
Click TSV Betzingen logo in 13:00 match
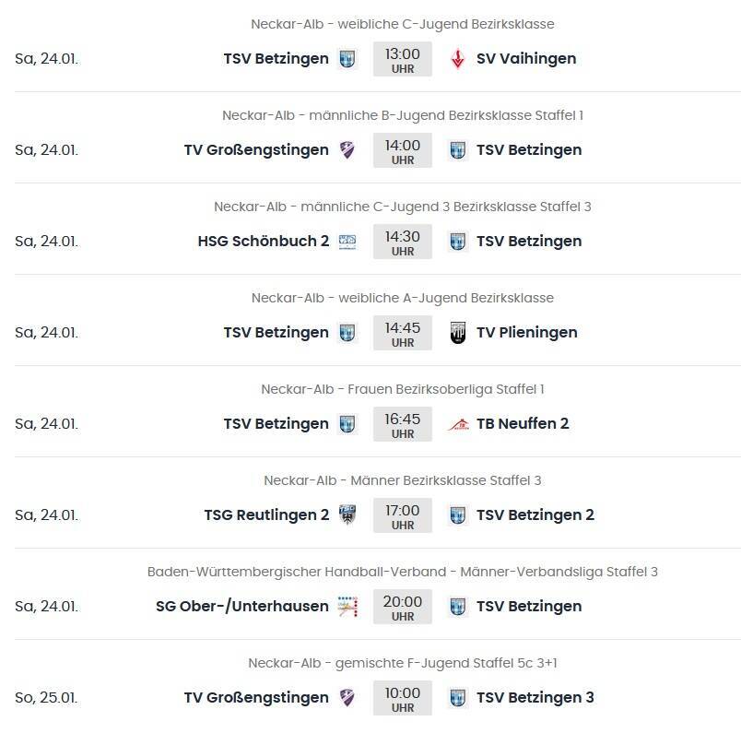click(x=347, y=59)
